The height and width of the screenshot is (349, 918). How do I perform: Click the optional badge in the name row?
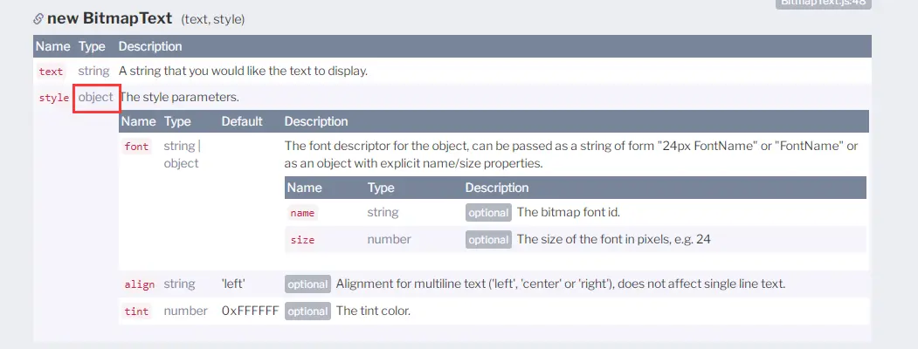(487, 213)
